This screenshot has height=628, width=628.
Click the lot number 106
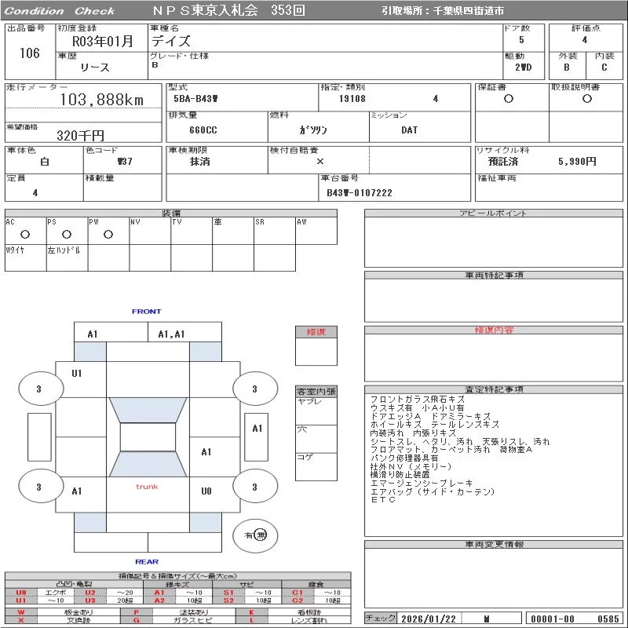click(x=29, y=53)
